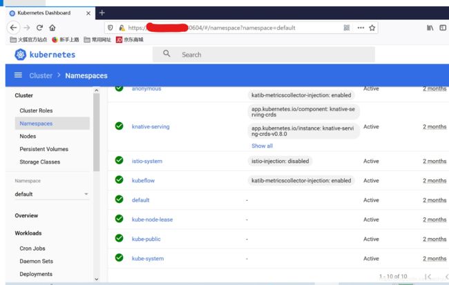Open Storage Classes in sidebar
The height and width of the screenshot is (285, 449).
point(40,162)
